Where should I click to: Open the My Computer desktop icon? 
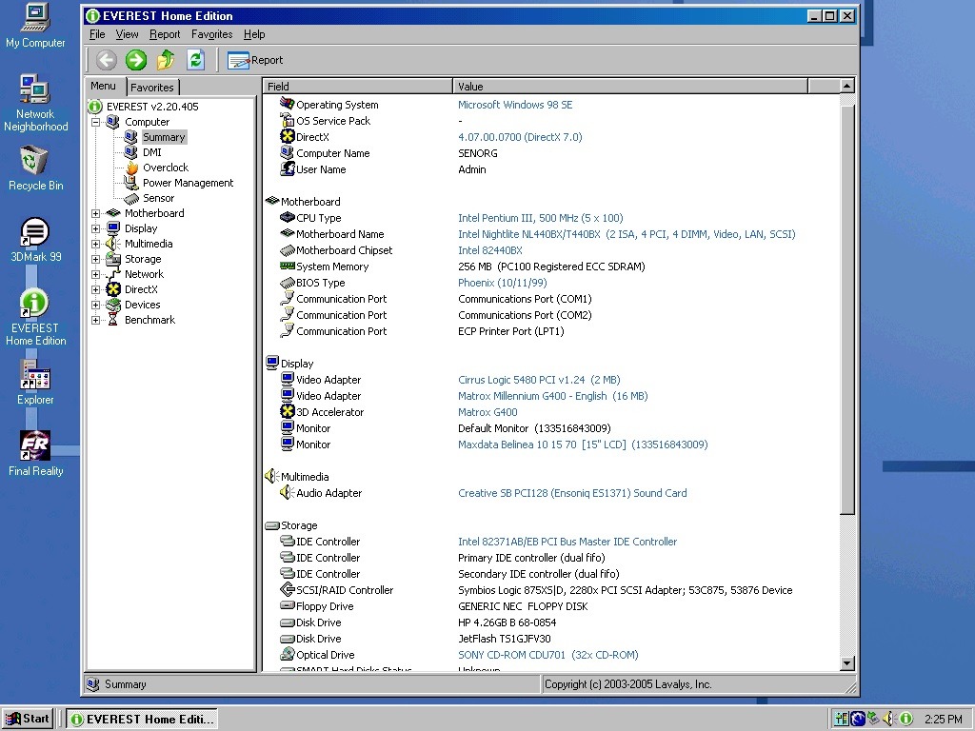point(35,26)
